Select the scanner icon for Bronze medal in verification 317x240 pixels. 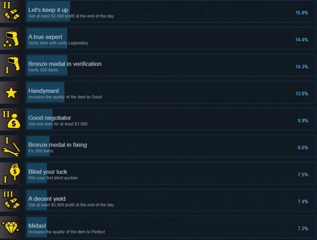tap(11, 65)
